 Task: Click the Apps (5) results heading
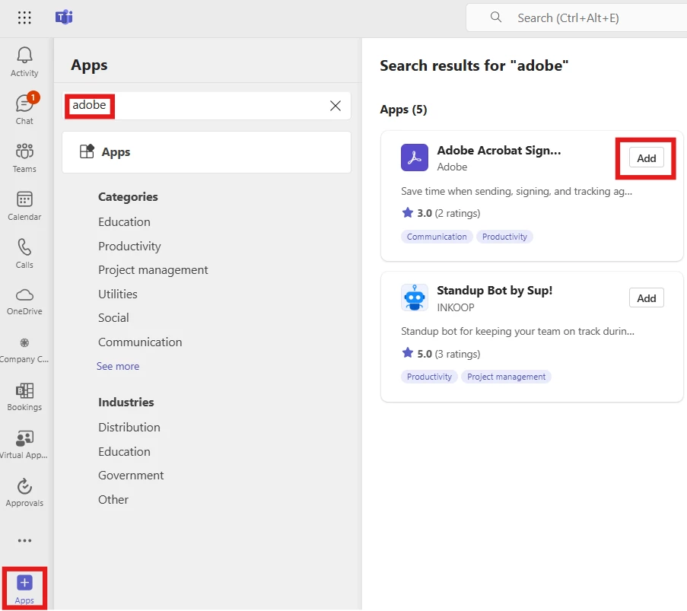click(403, 110)
